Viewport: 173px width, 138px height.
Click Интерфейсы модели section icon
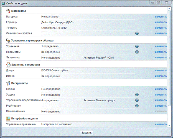[8, 119]
